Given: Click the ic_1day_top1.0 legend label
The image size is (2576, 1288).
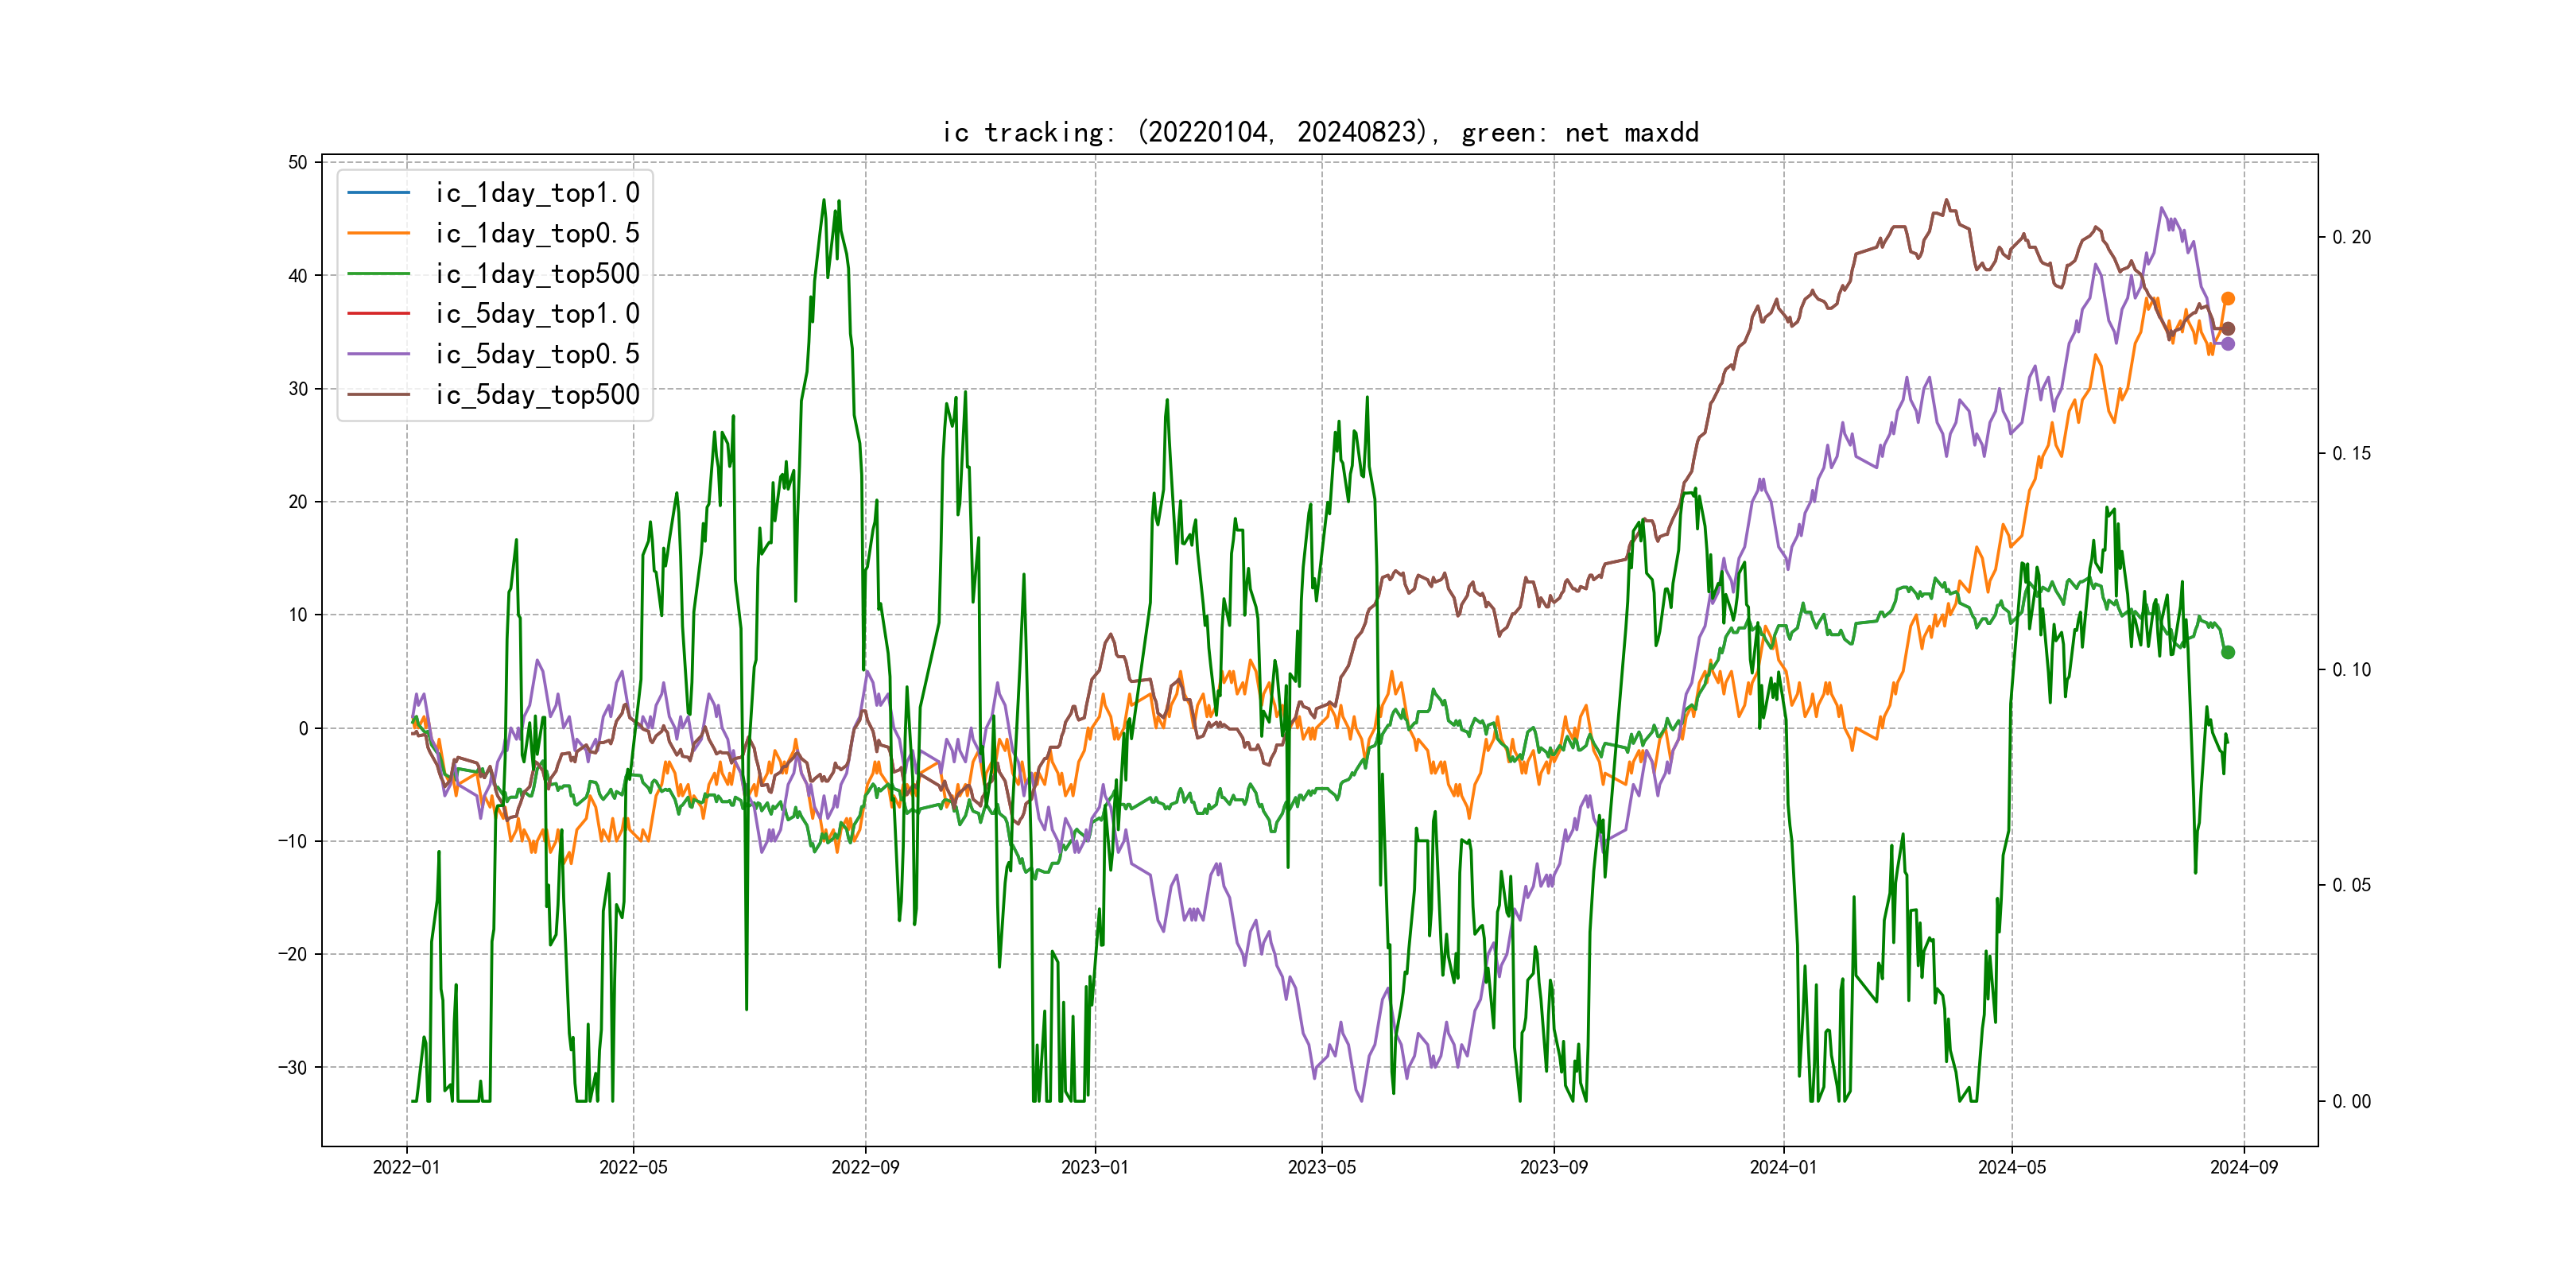Looking at the screenshot, I should [x=537, y=192].
